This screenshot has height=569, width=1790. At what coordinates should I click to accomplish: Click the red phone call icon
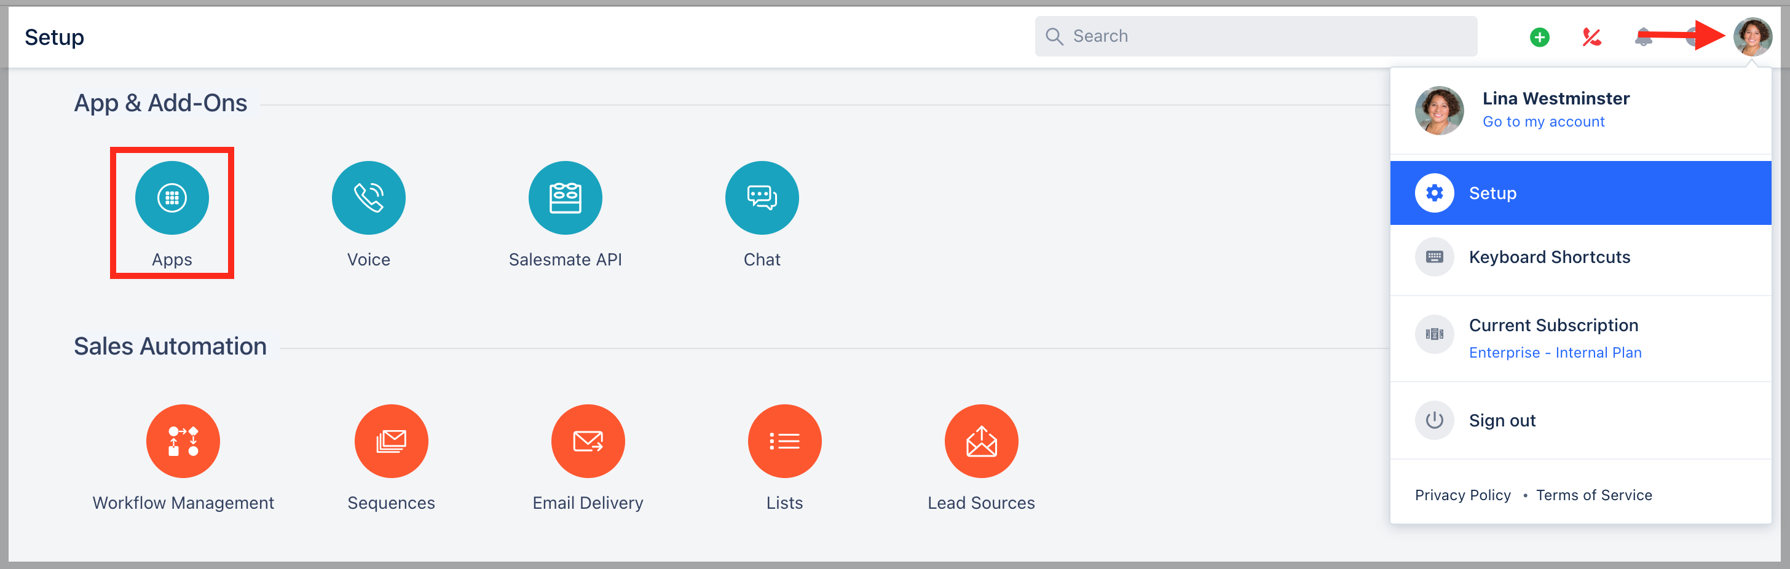coord(1591,37)
